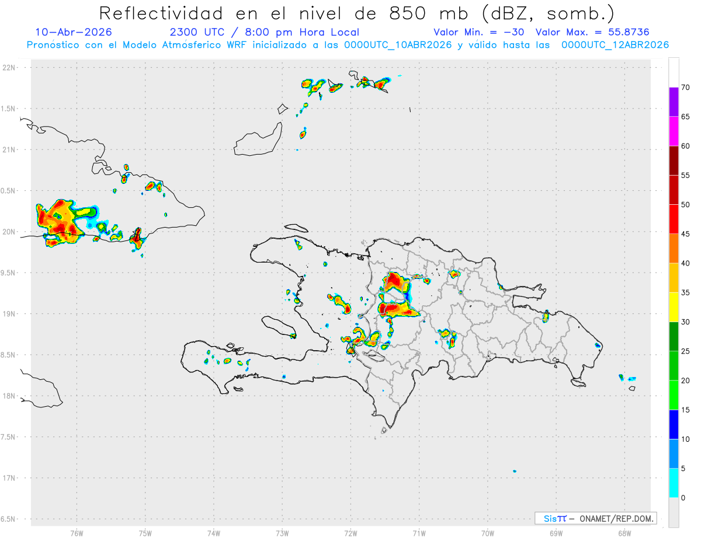The height and width of the screenshot is (541, 701).
Task: Click the 17N latitude axis label
Action: point(9,478)
